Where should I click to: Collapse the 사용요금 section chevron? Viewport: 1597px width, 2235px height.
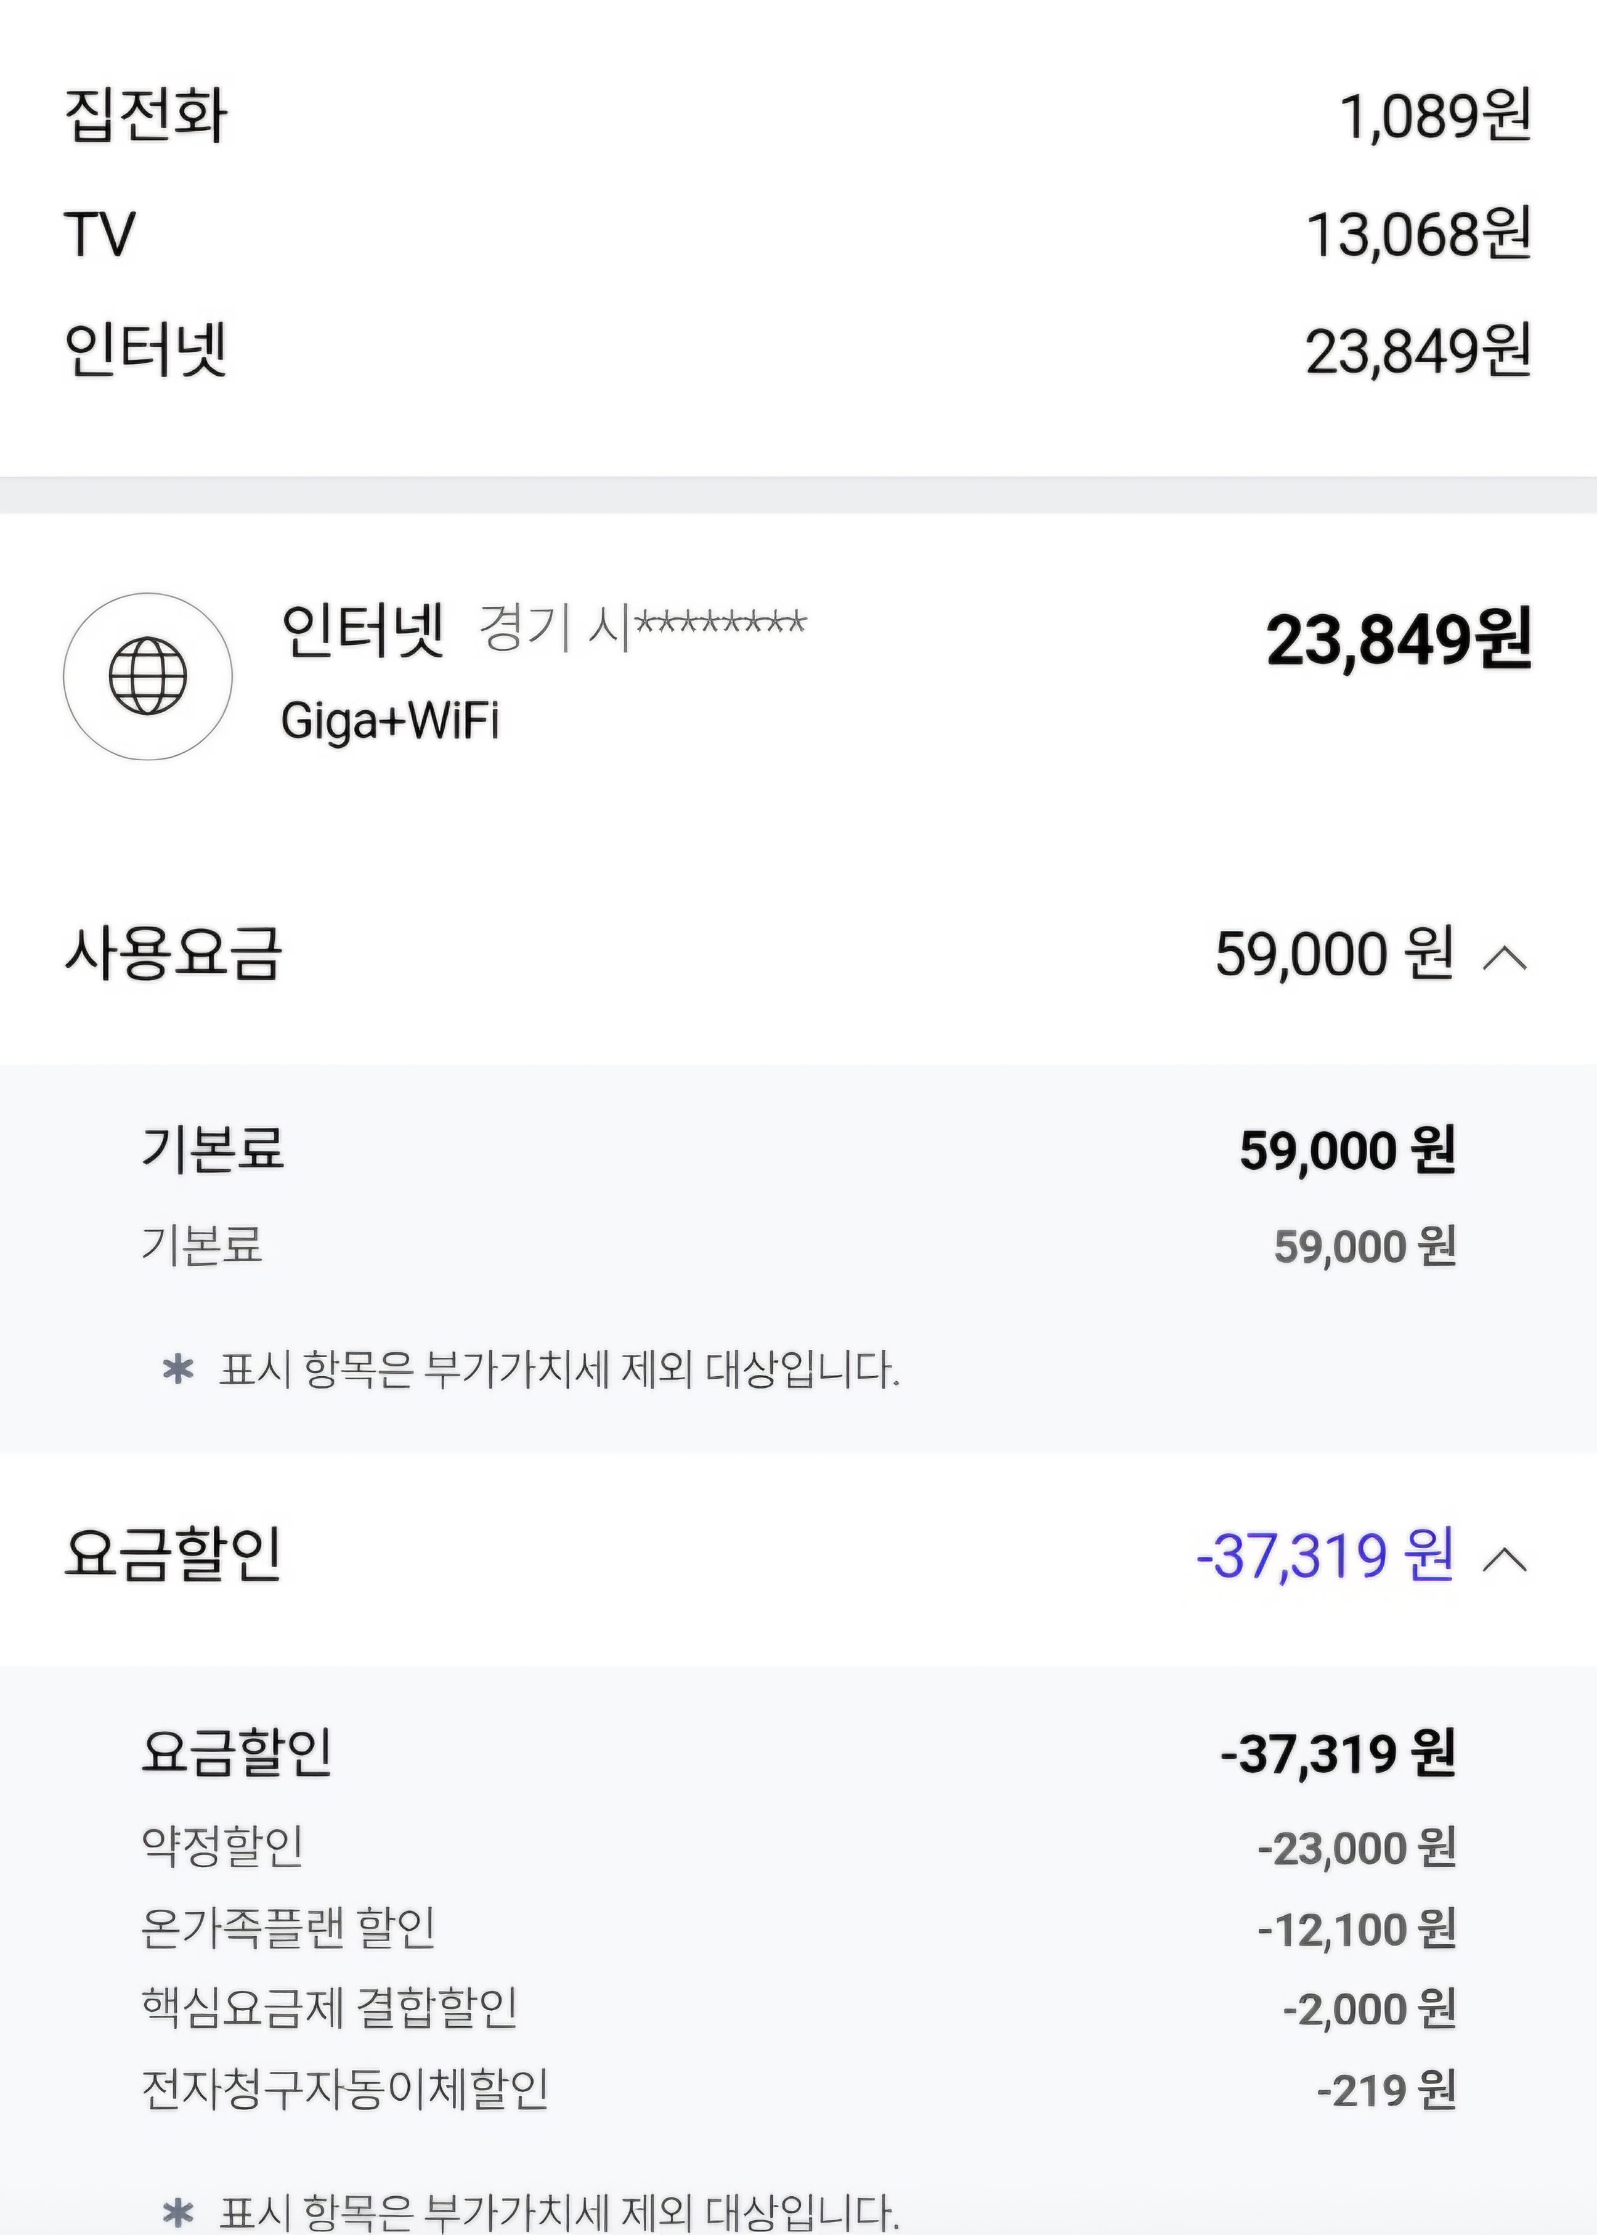[1505, 957]
